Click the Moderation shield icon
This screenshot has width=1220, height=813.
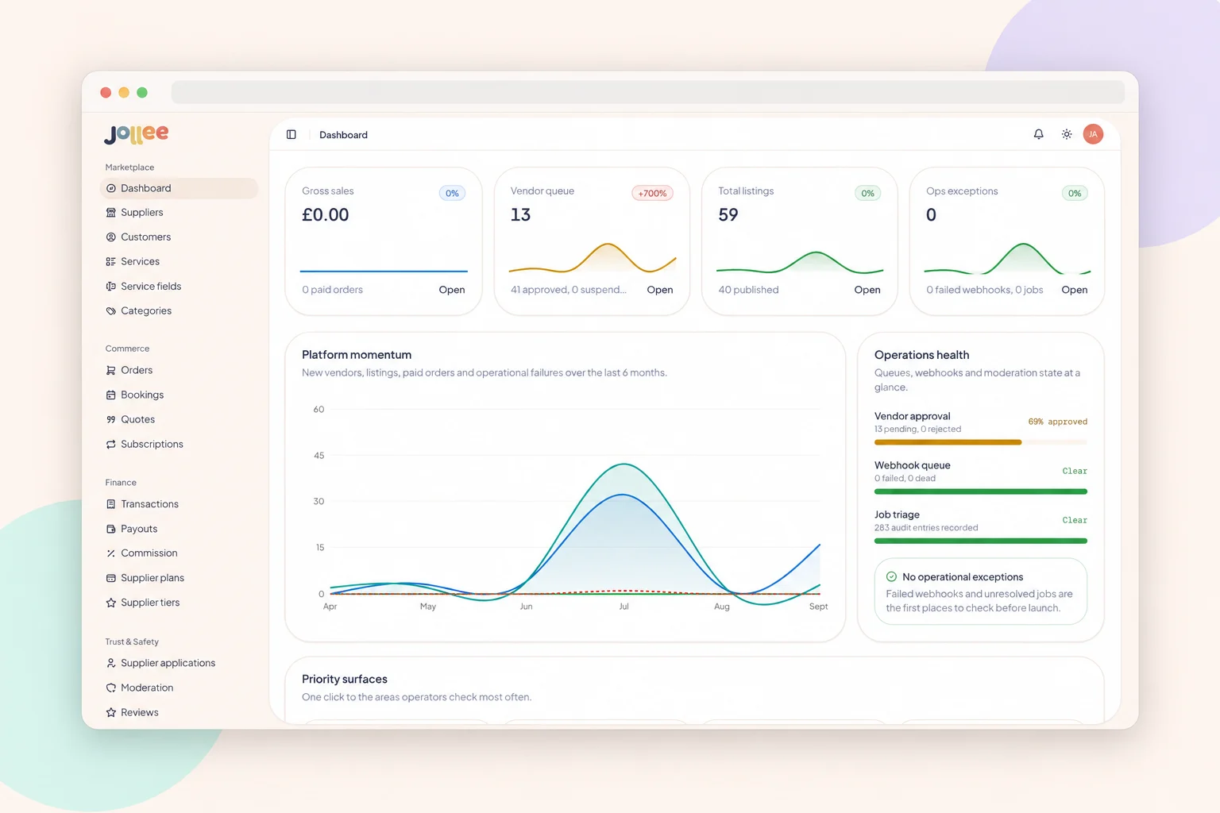click(111, 688)
